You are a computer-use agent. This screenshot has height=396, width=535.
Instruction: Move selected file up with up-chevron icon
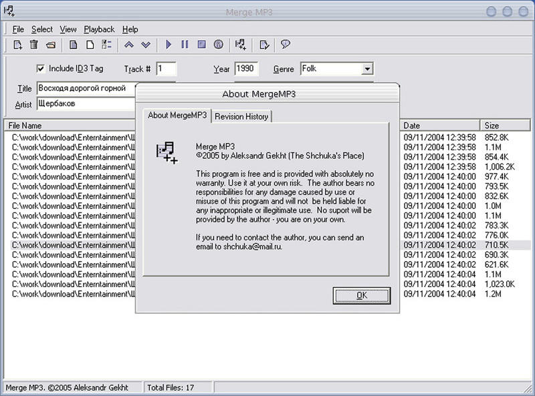point(129,45)
